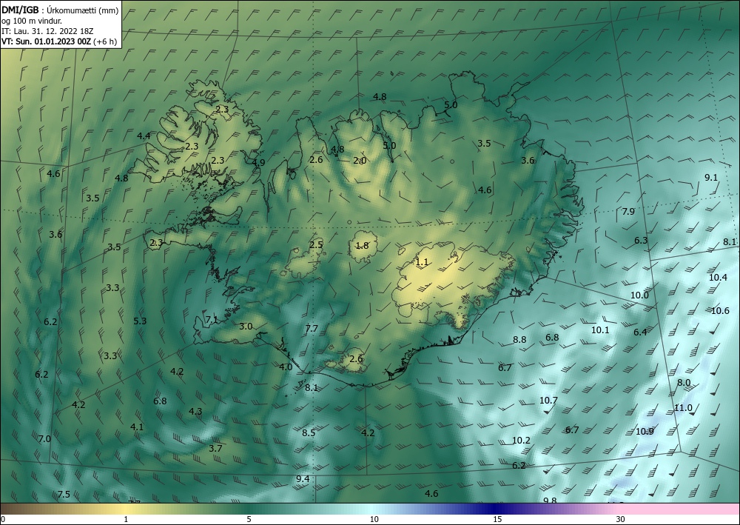The height and width of the screenshot is (525, 740).
Task: Click the '1.1' value on the glacier
Action: coord(422,262)
